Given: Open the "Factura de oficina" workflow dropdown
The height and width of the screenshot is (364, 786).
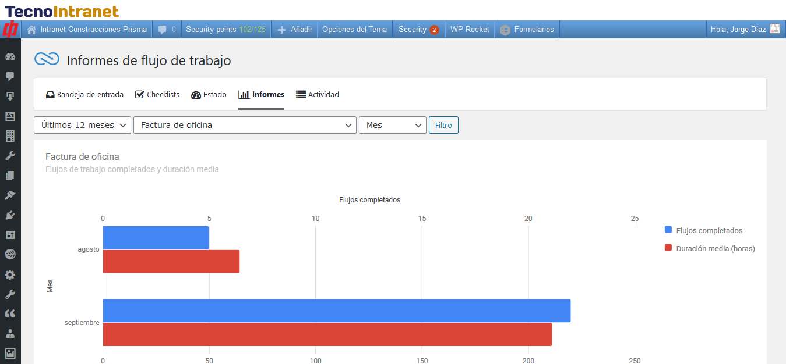Looking at the screenshot, I should [245, 125].
